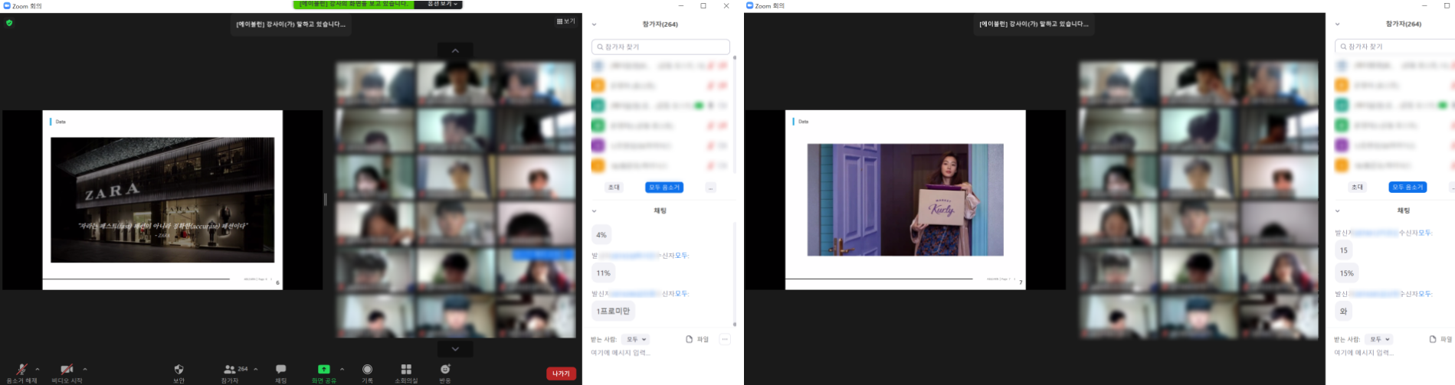
Task: Click 참가자 찾기 search field in left window
Action: 660,47
